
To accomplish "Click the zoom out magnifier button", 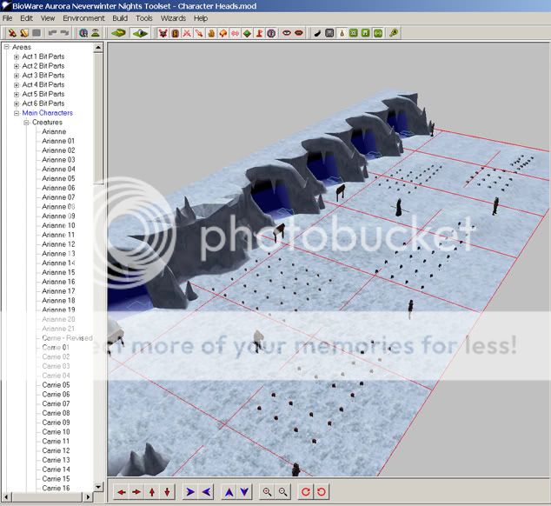I will [x=282, y=492].
